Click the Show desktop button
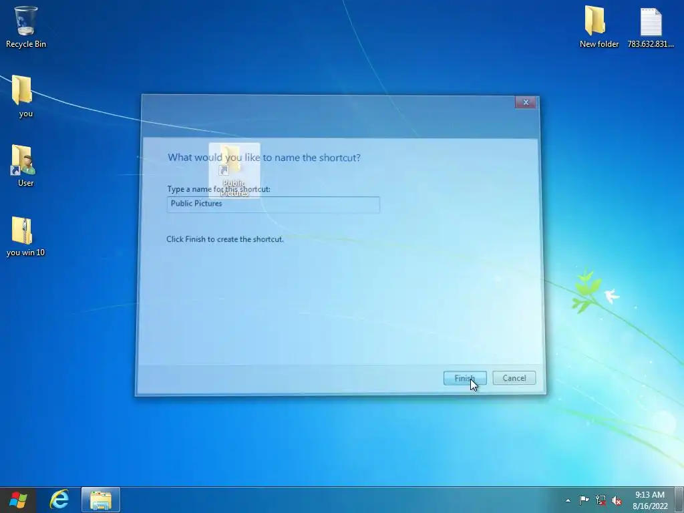This screenshot has height=513, width=684. [x=679, y=500]
